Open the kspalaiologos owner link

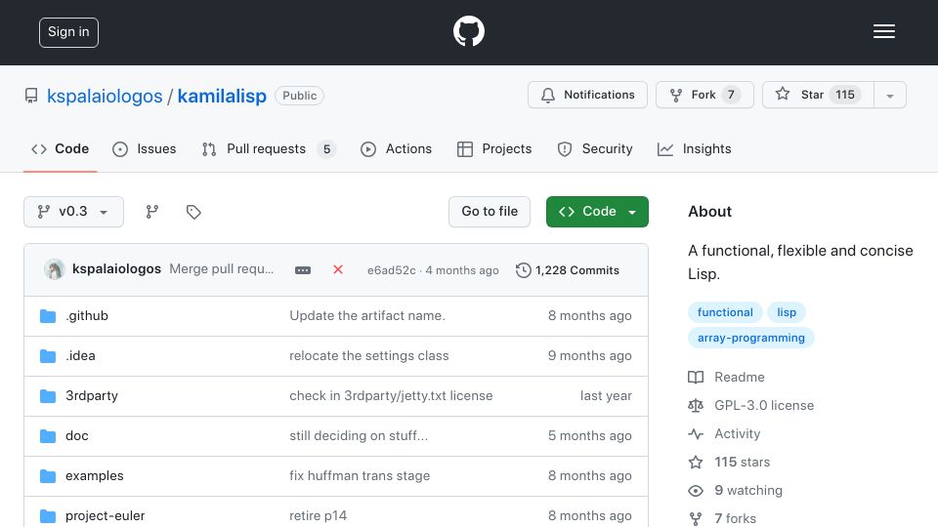pyautogui.click(x=105, y=96)
